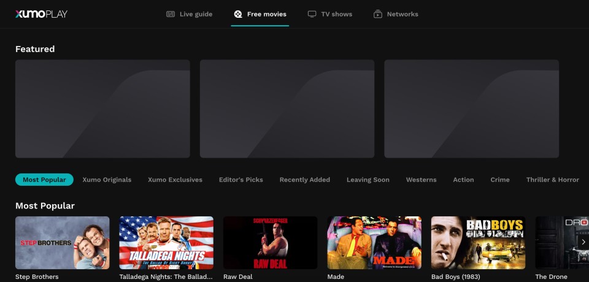589x282 pixels.
Task: Show Editor's Picks movies
Action: [241, 180]
